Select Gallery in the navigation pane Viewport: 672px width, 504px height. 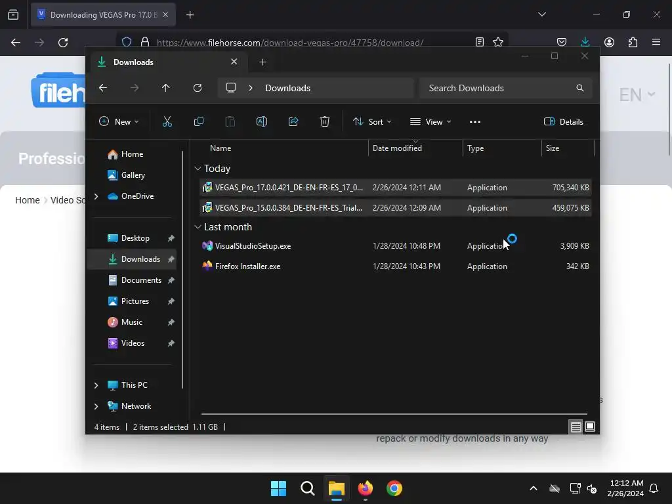point(133,175)
